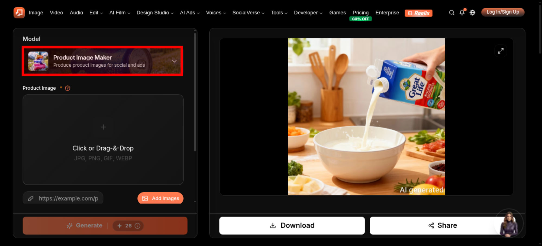Viewport: 542px width, 246px height.
Task: Expand the model selector chevron
Action: click(174, 61)
